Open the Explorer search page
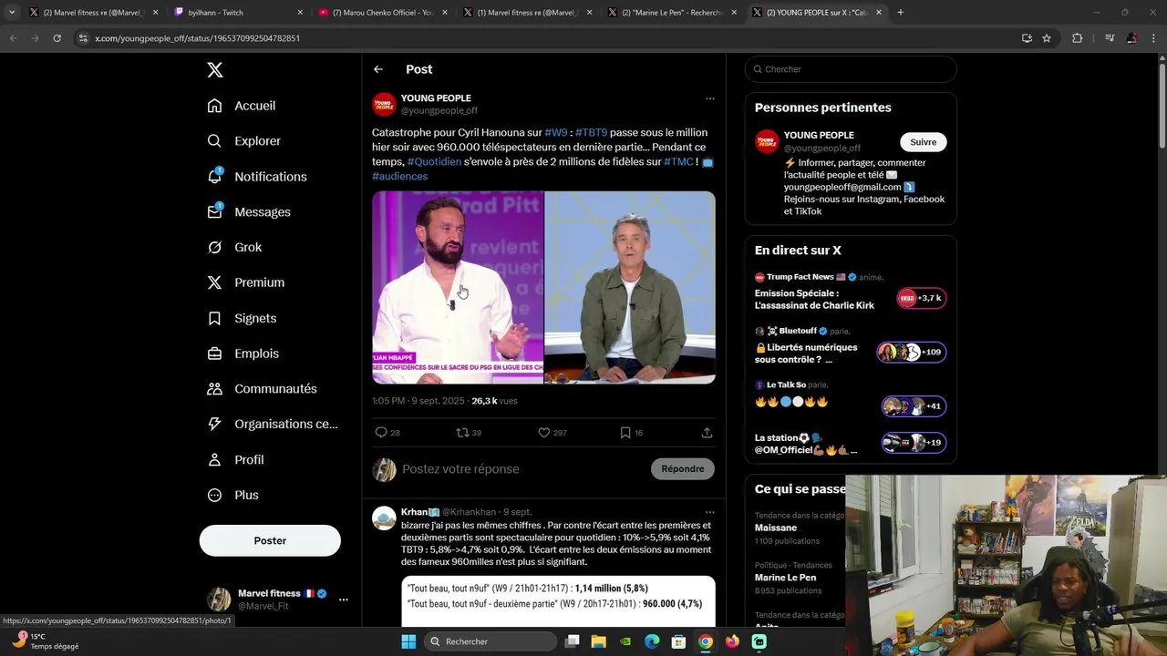This screenshot has width=1167, height=656. [243, 141]
